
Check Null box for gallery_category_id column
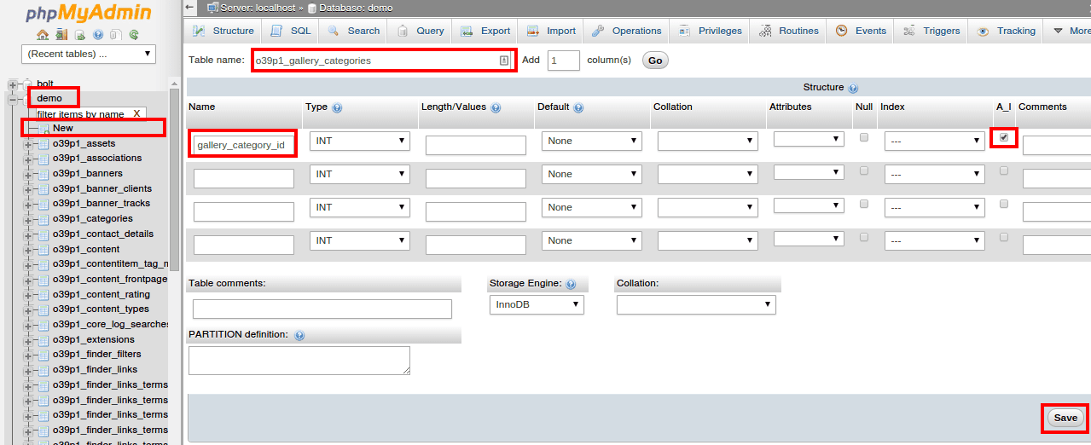click(x=864, y=137)
